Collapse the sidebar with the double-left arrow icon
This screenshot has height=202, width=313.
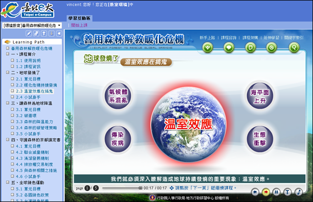(x=59, y=33)
